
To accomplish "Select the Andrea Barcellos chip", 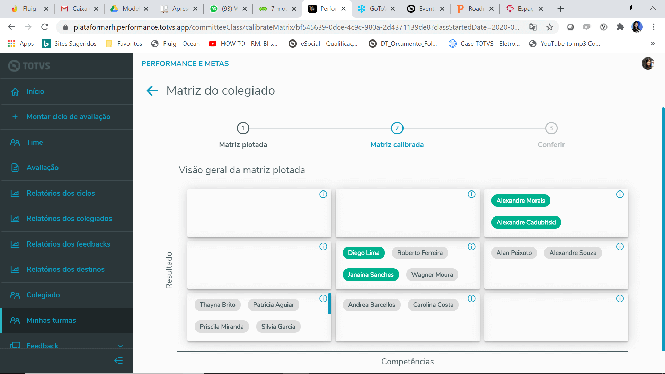I will click(372, 305).
